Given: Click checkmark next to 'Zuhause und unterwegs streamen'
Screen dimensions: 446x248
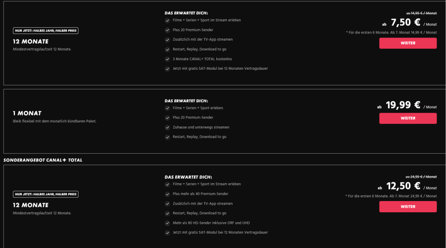Looking at the screenshot, I should (x=167, y=127).
